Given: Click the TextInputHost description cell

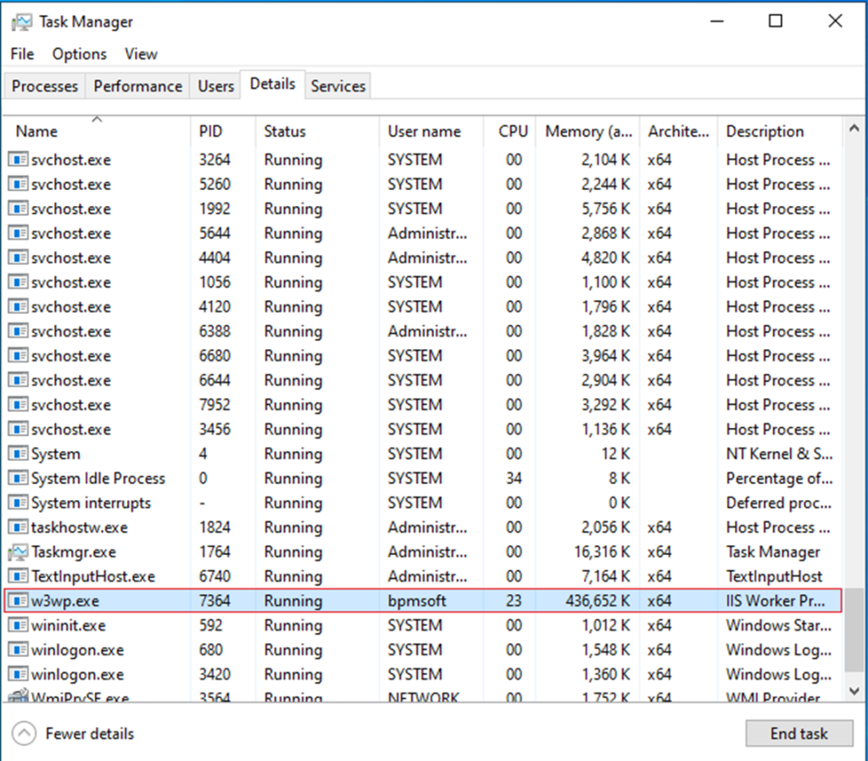Looking at the screenshot, I should (774, 576).
